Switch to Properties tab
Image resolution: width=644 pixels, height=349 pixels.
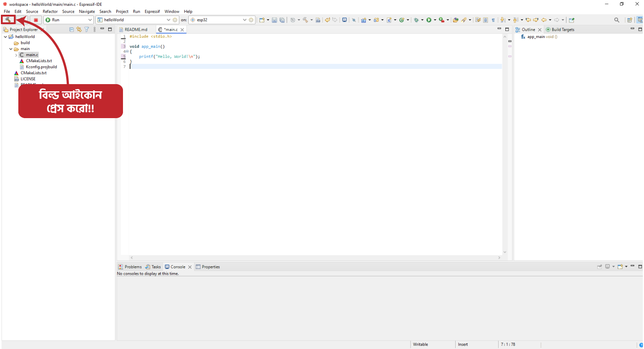pos(208,267)
